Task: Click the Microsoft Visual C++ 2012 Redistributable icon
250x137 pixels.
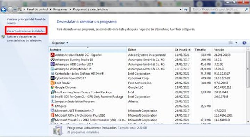Action: 52,120
